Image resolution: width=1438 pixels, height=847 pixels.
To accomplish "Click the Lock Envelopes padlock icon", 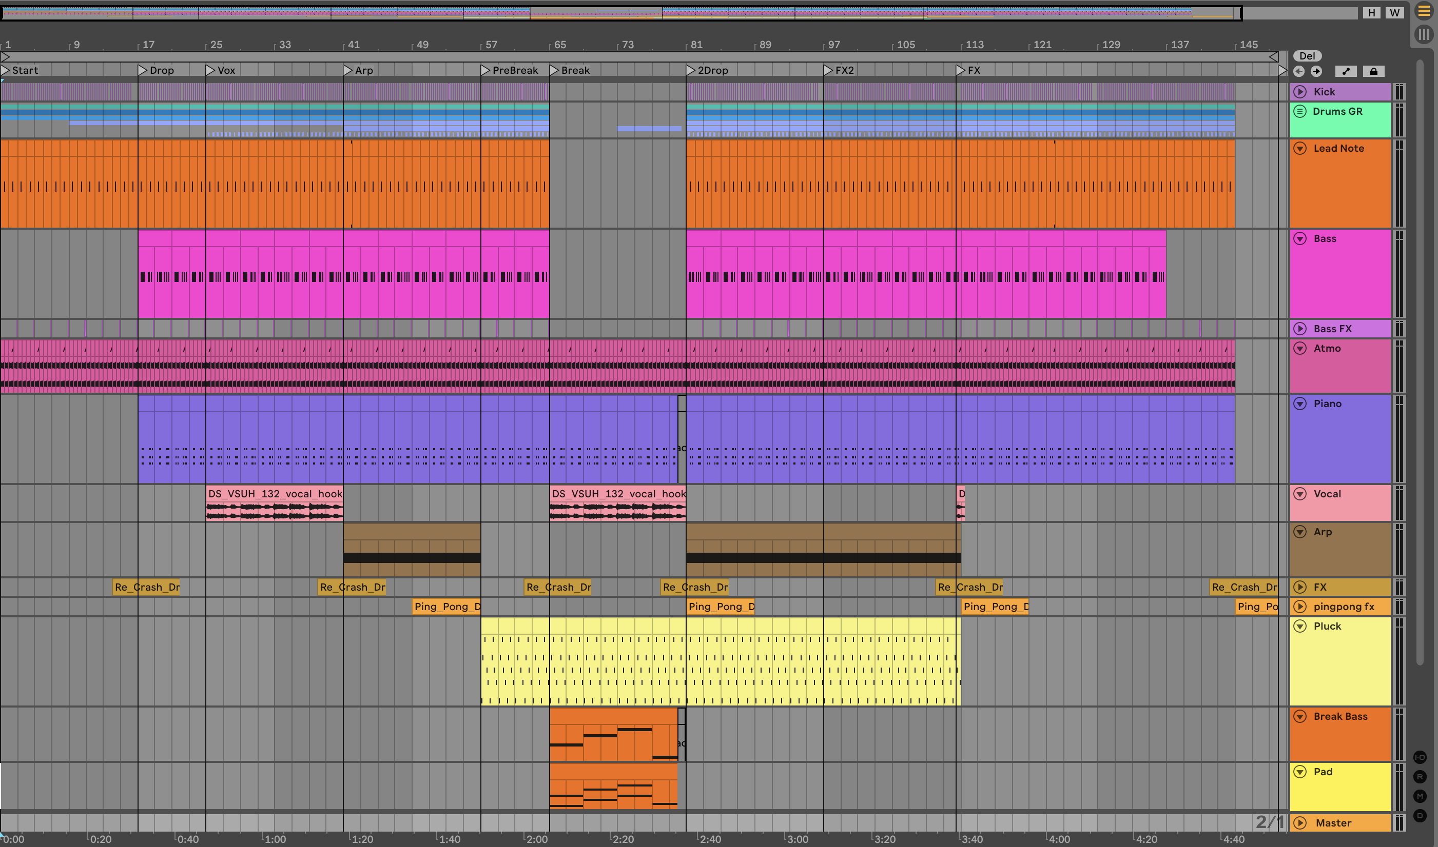I will pyautogui.click(x=1373, y=71).
